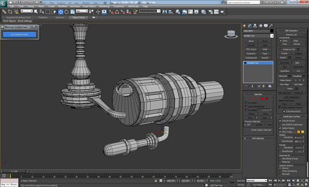Screen dimensions: 309x187
Task: Switch to Graphite Modeling Tools tab
Action: [18, 17]
